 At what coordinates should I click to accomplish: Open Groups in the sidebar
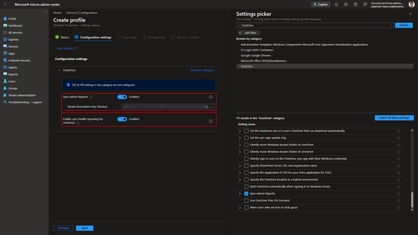13,88
